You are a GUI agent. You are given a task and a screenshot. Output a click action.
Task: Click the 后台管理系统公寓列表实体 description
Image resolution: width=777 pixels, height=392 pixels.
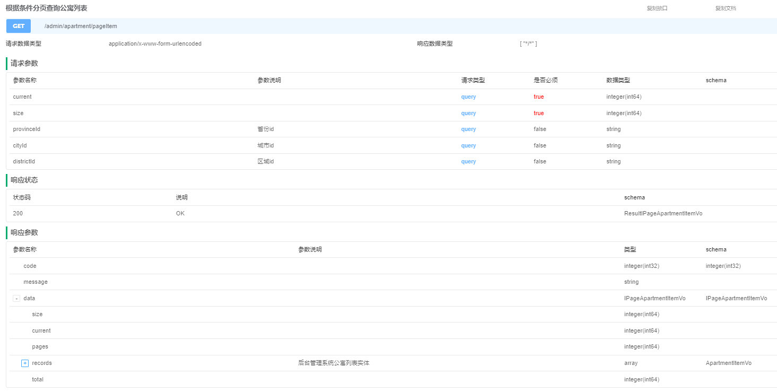(x=334, y=363)
